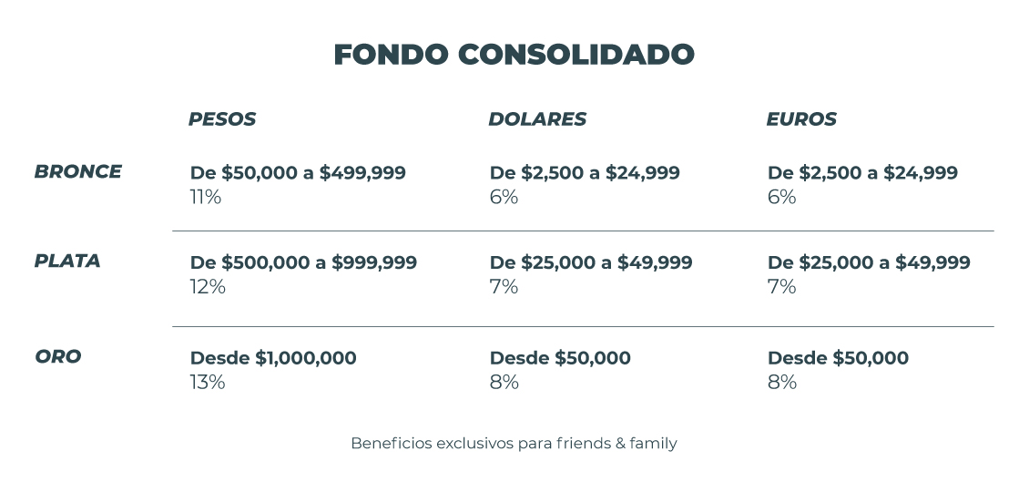The image size is (1029, 482).
Task: Select the EUROS column header
Action: tap(800, 119)
